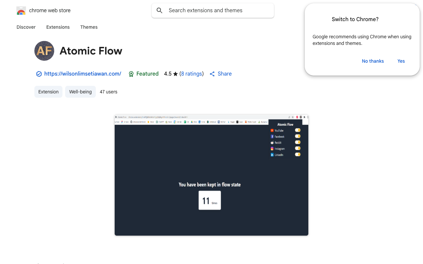Click the blue verified publisher badge icon
423x264 pixels.
point(39,74)
